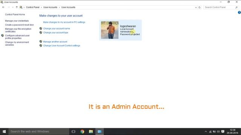Click the User Accounts address bar icon

click(x=21, y=7)
